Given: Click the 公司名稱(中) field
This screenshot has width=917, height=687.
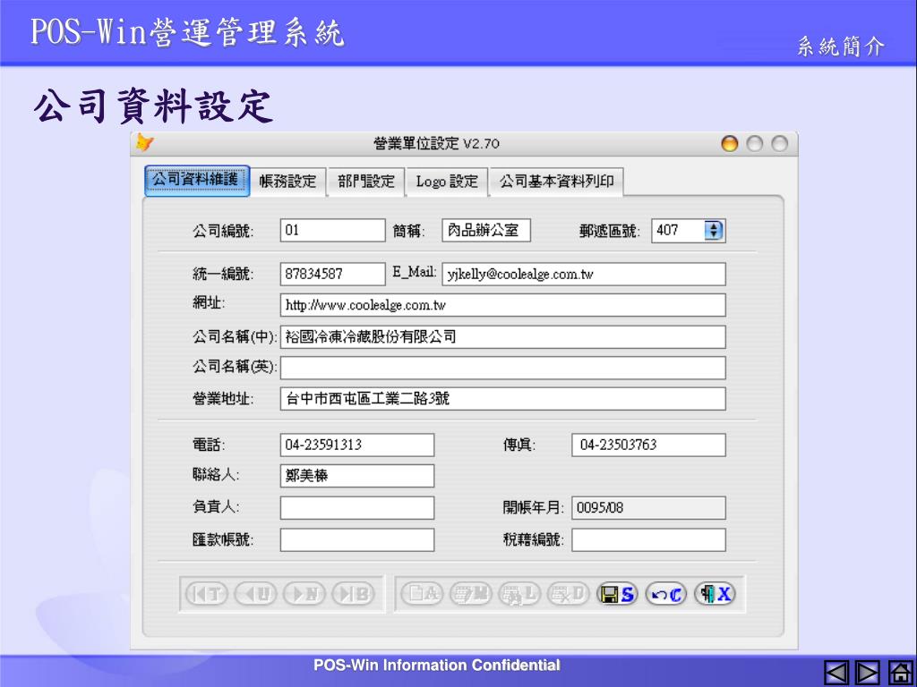Looking at the screenshot, I should (x=503, y=337).
